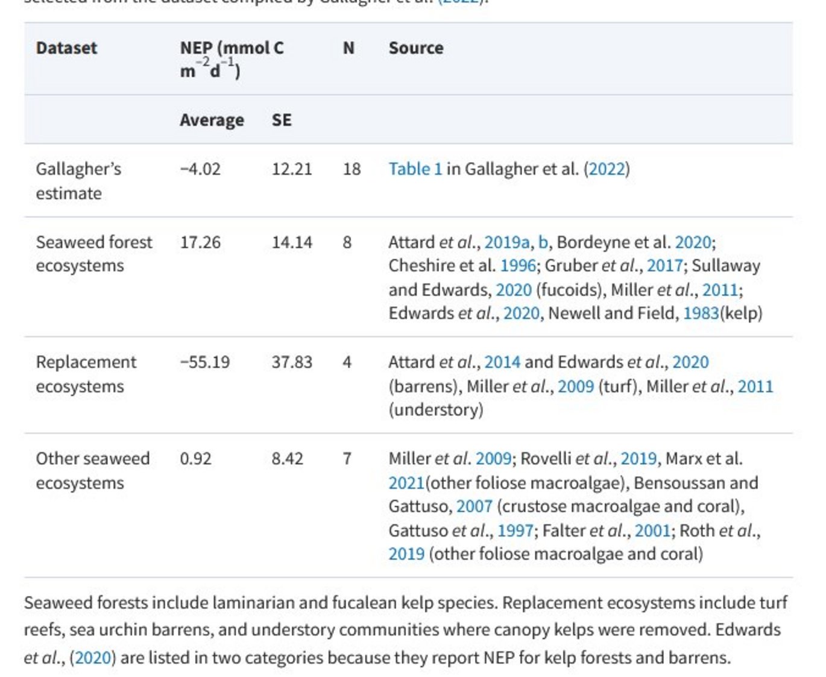
Task: Open the Bordeyne et al. 2020 citation
Action: [693, 242]
